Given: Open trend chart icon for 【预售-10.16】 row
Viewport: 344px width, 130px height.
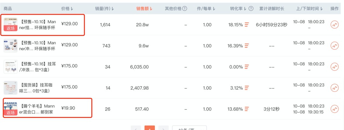Looking at the screenshot, I should pos(334,67).
